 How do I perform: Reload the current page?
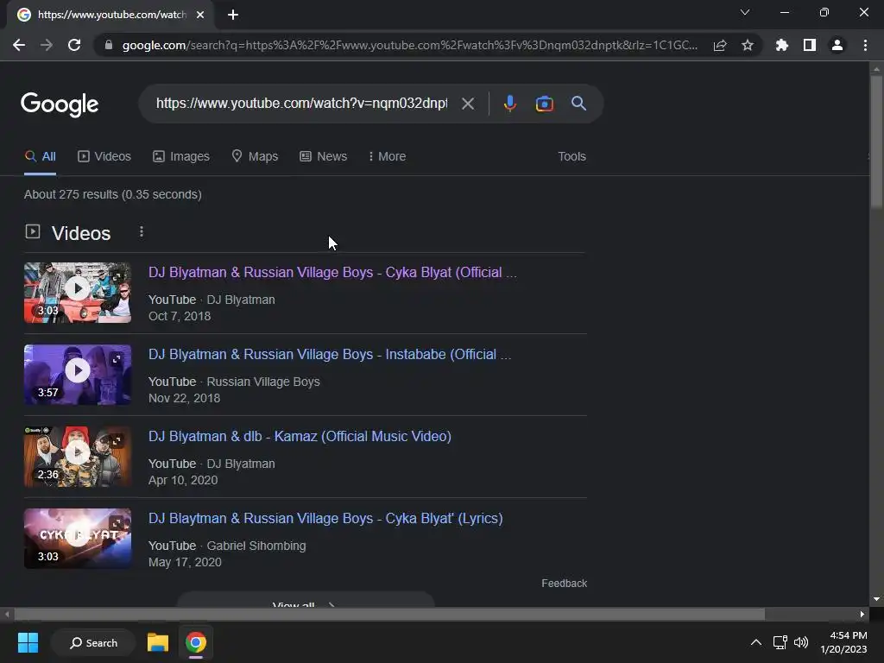click(74, 45)
